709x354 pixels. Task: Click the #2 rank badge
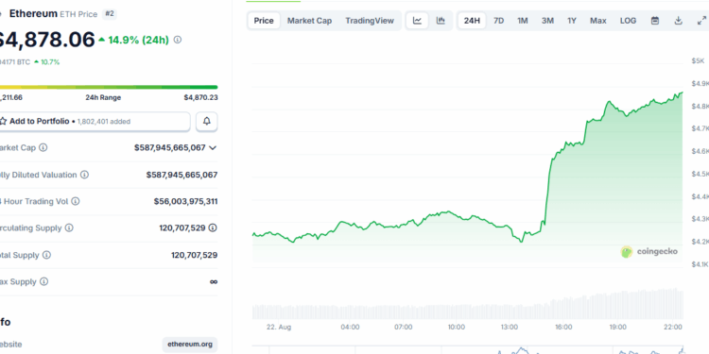[110, 14]
